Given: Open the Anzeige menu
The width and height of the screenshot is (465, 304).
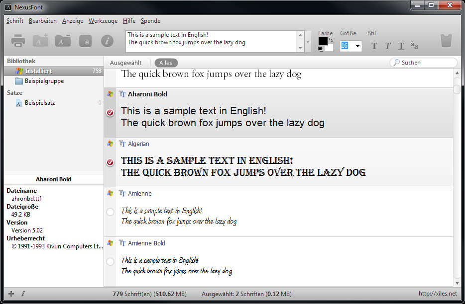Looking at the screenshot, I should [73, 21].
